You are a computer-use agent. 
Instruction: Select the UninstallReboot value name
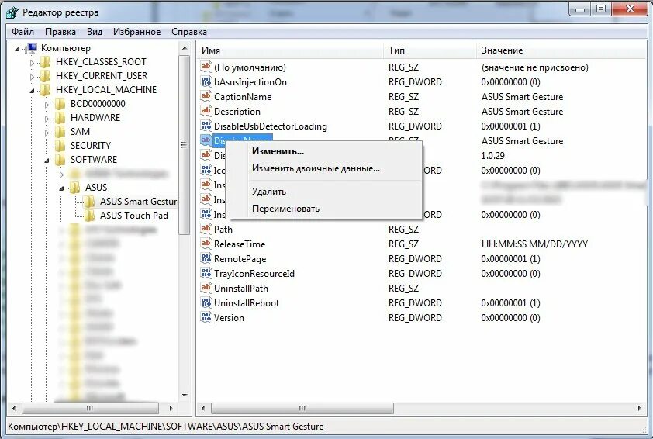[x=247, y=303]
